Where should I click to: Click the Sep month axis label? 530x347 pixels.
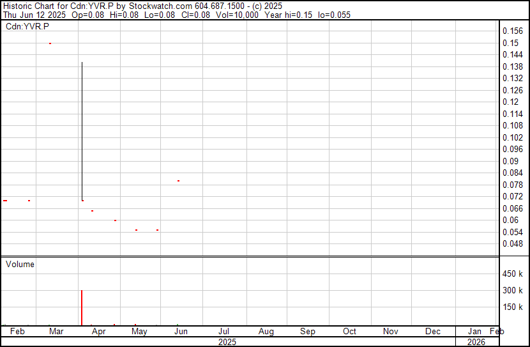(x=308, y=332)
